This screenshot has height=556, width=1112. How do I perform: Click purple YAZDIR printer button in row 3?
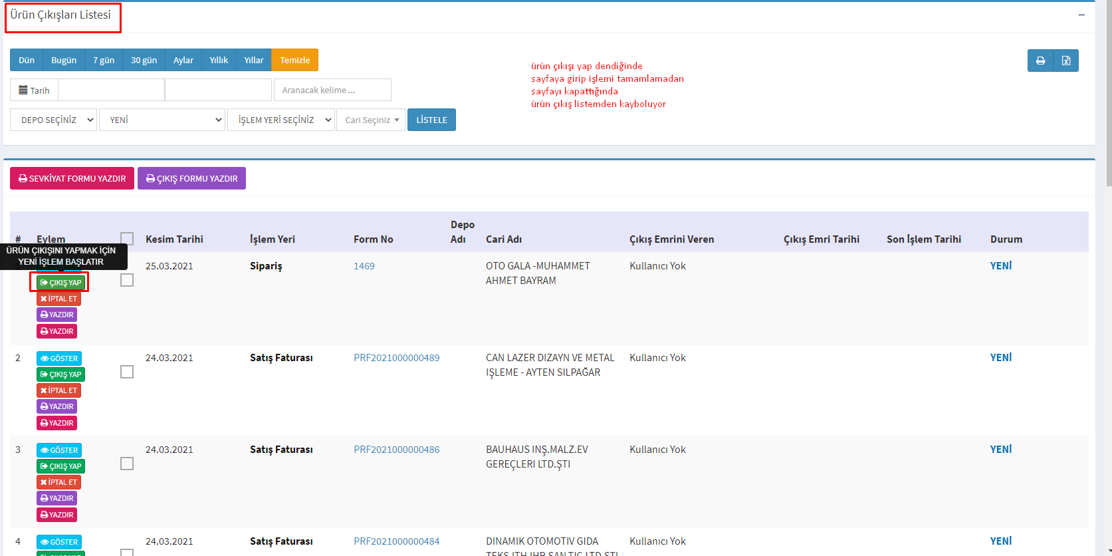[57, 498]
